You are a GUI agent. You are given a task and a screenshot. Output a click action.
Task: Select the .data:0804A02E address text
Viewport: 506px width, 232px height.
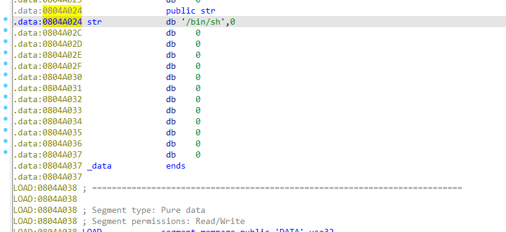[x=48, y=55]
